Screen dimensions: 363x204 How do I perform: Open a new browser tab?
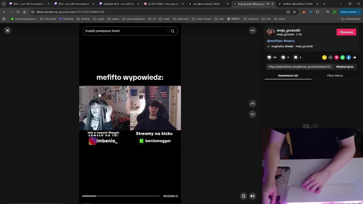324,4
